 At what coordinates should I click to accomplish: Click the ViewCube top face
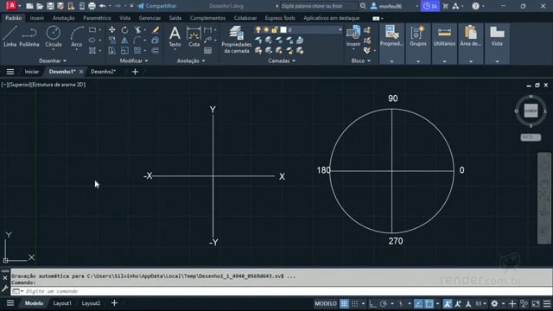[531, 111]
